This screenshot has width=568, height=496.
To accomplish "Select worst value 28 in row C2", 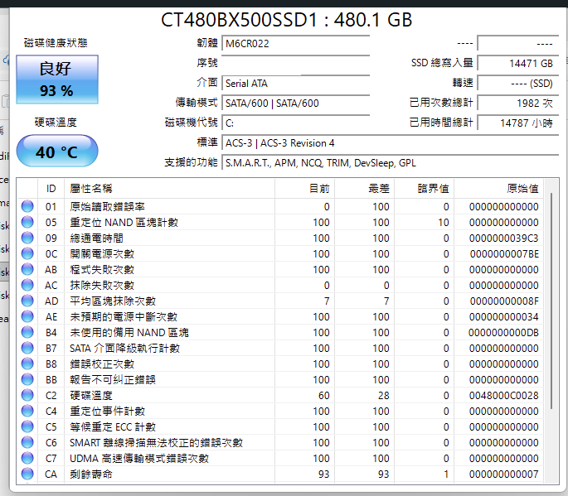I will point(384,396).
